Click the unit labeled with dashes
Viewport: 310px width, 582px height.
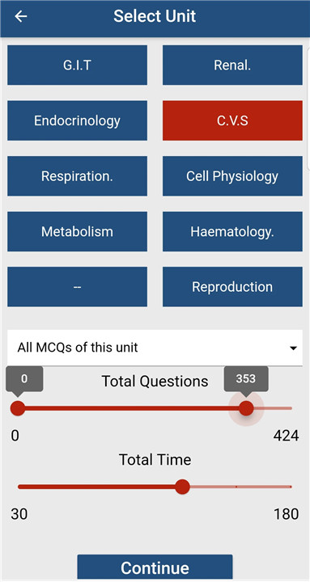[78, 287]
